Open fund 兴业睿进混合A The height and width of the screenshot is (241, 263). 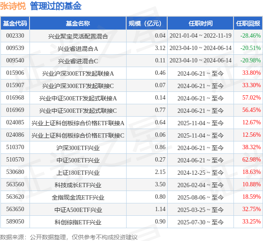78,49
